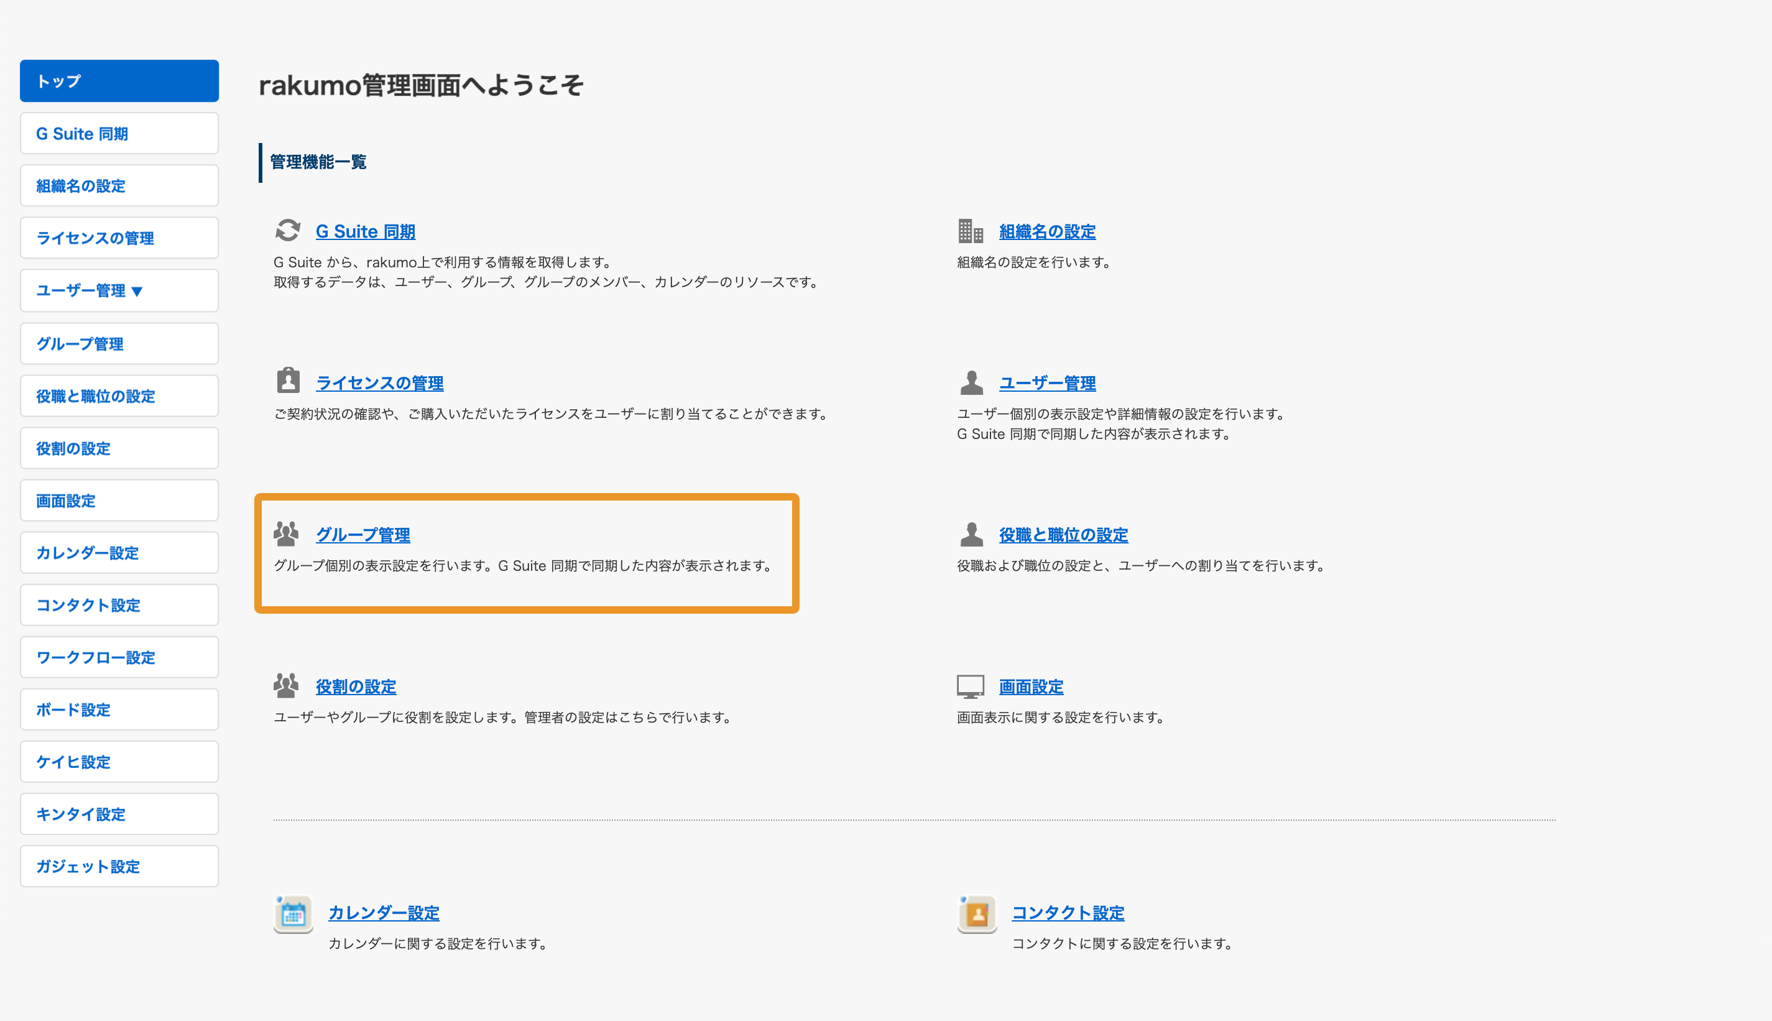
Task: Open コンタクト設定 in the sidebar
Action: 119,605
